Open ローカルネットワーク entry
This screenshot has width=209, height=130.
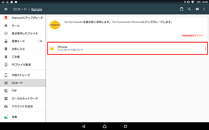(23, 98)
